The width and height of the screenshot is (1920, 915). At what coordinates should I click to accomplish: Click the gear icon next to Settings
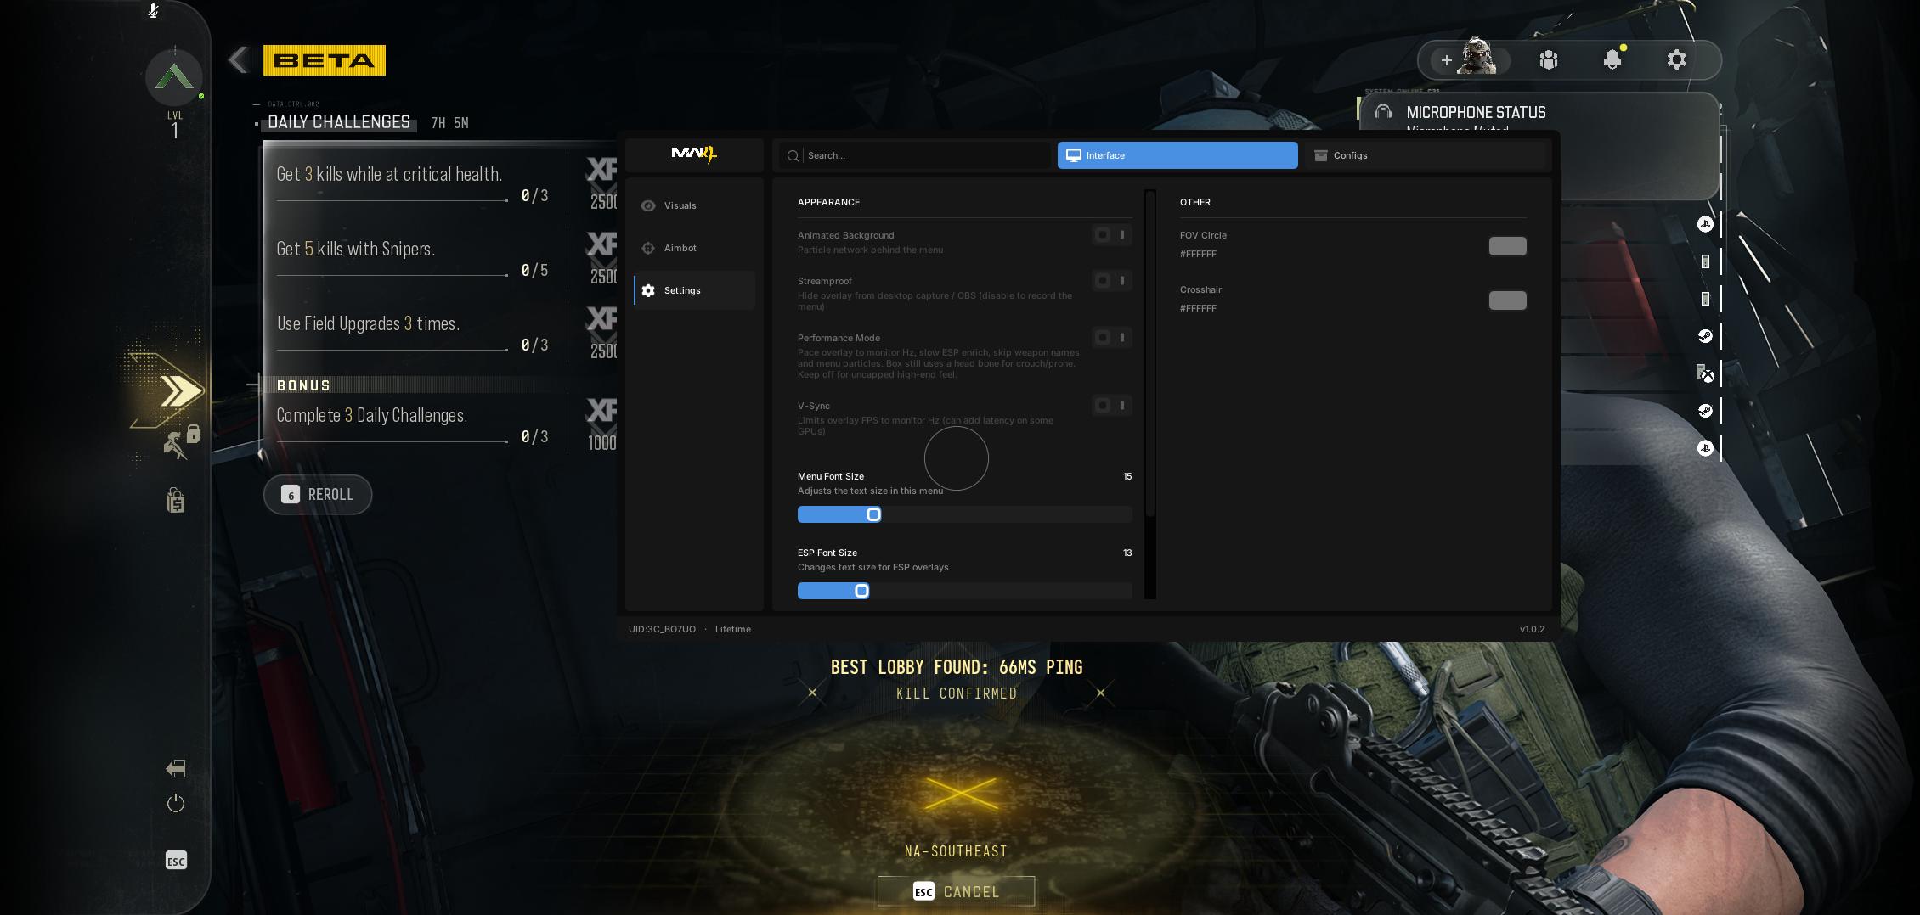[648, 290]
